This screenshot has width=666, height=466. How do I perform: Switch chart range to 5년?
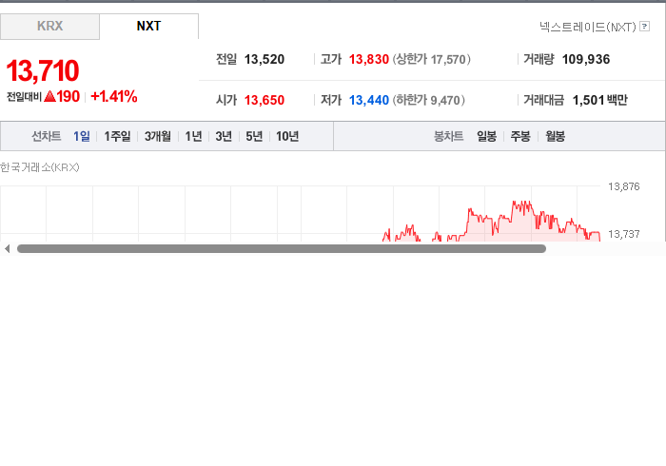tap(254, 136)
